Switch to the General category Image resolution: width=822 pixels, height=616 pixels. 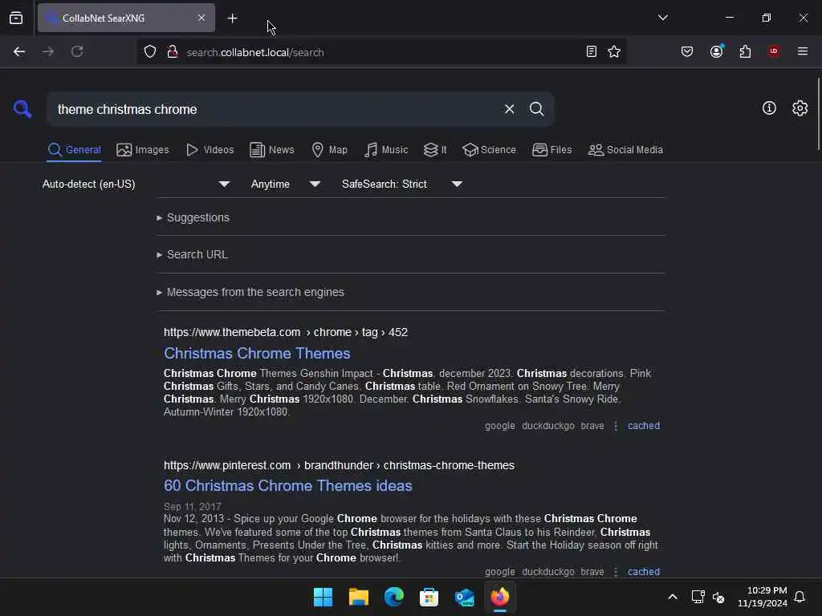pyautogui.click(x=74, y=150)
